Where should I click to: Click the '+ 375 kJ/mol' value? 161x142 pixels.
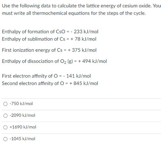[82, 50]
